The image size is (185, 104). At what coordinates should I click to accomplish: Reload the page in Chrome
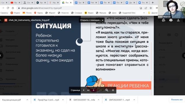pos(8,8)
